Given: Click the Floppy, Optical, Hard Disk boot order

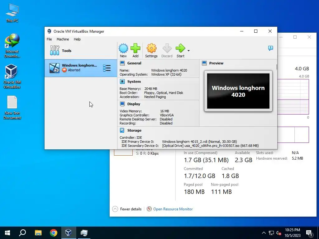Looking at the screenshot, I should click(x=164, y=93).
